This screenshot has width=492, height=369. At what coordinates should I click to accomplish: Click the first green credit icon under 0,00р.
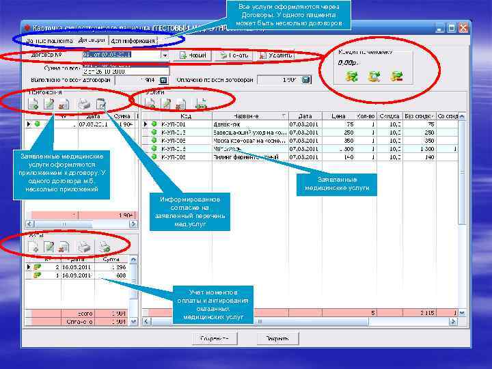(x=351, y=77)
